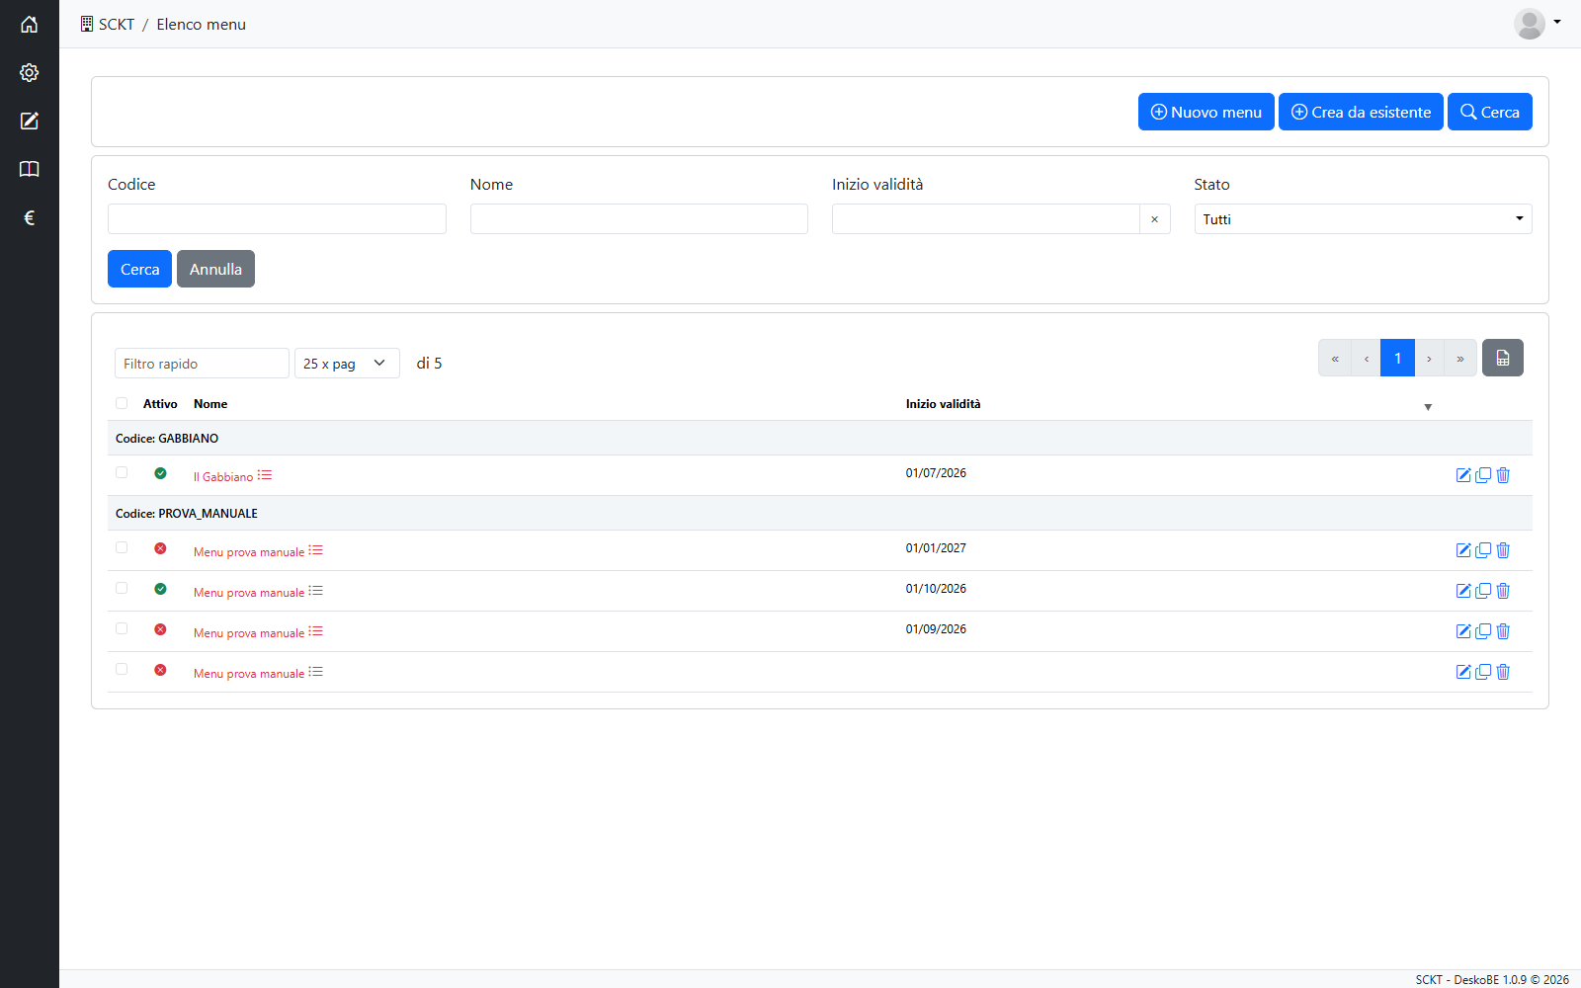The image size is (1581, 988).
Task: Open the Stato dropdown showing Tutti
Action: point(1363,218)
